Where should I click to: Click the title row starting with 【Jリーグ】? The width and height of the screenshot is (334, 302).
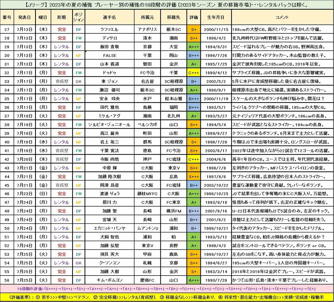click(x=167, y=5)
